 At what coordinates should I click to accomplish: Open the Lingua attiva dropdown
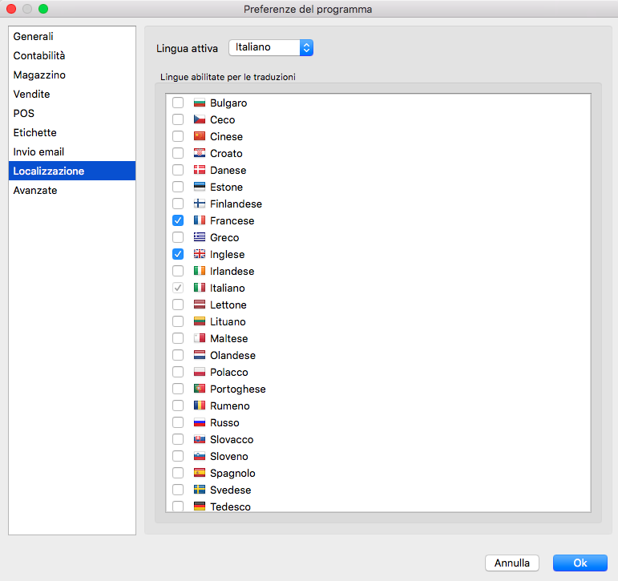pos(271,48)
